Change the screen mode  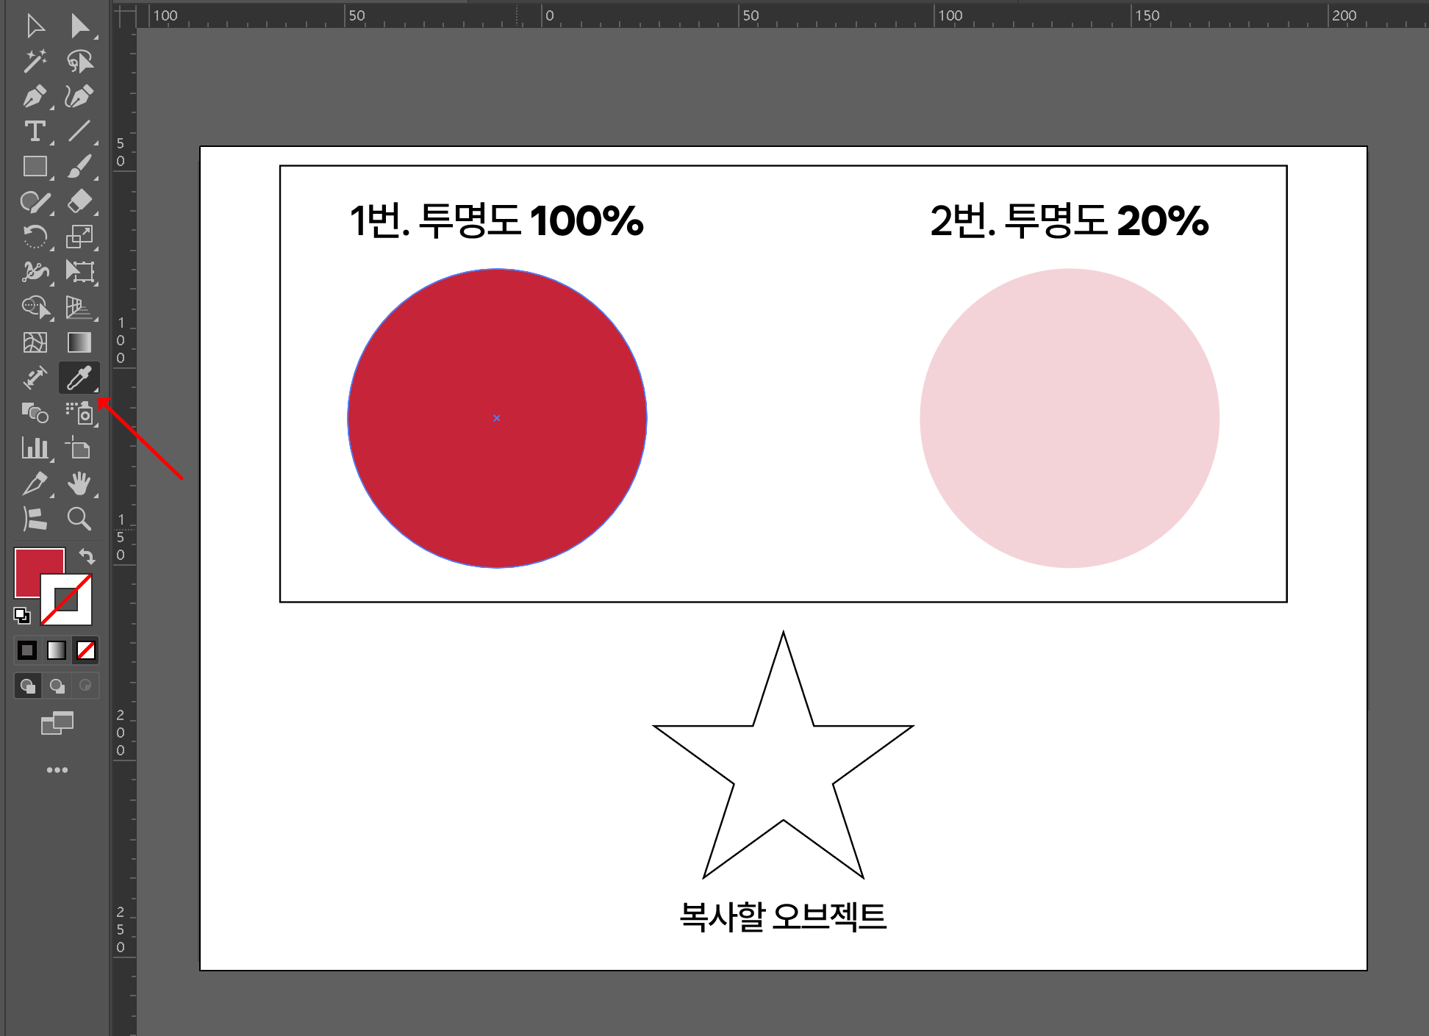click(x=57, y=722)
